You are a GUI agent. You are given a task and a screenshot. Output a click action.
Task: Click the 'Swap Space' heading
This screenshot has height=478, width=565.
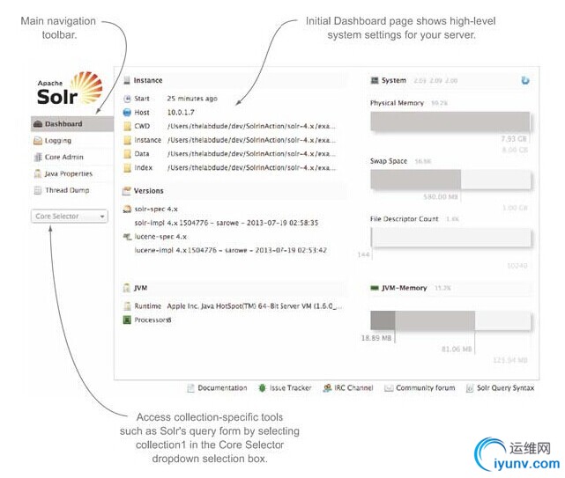389,161
